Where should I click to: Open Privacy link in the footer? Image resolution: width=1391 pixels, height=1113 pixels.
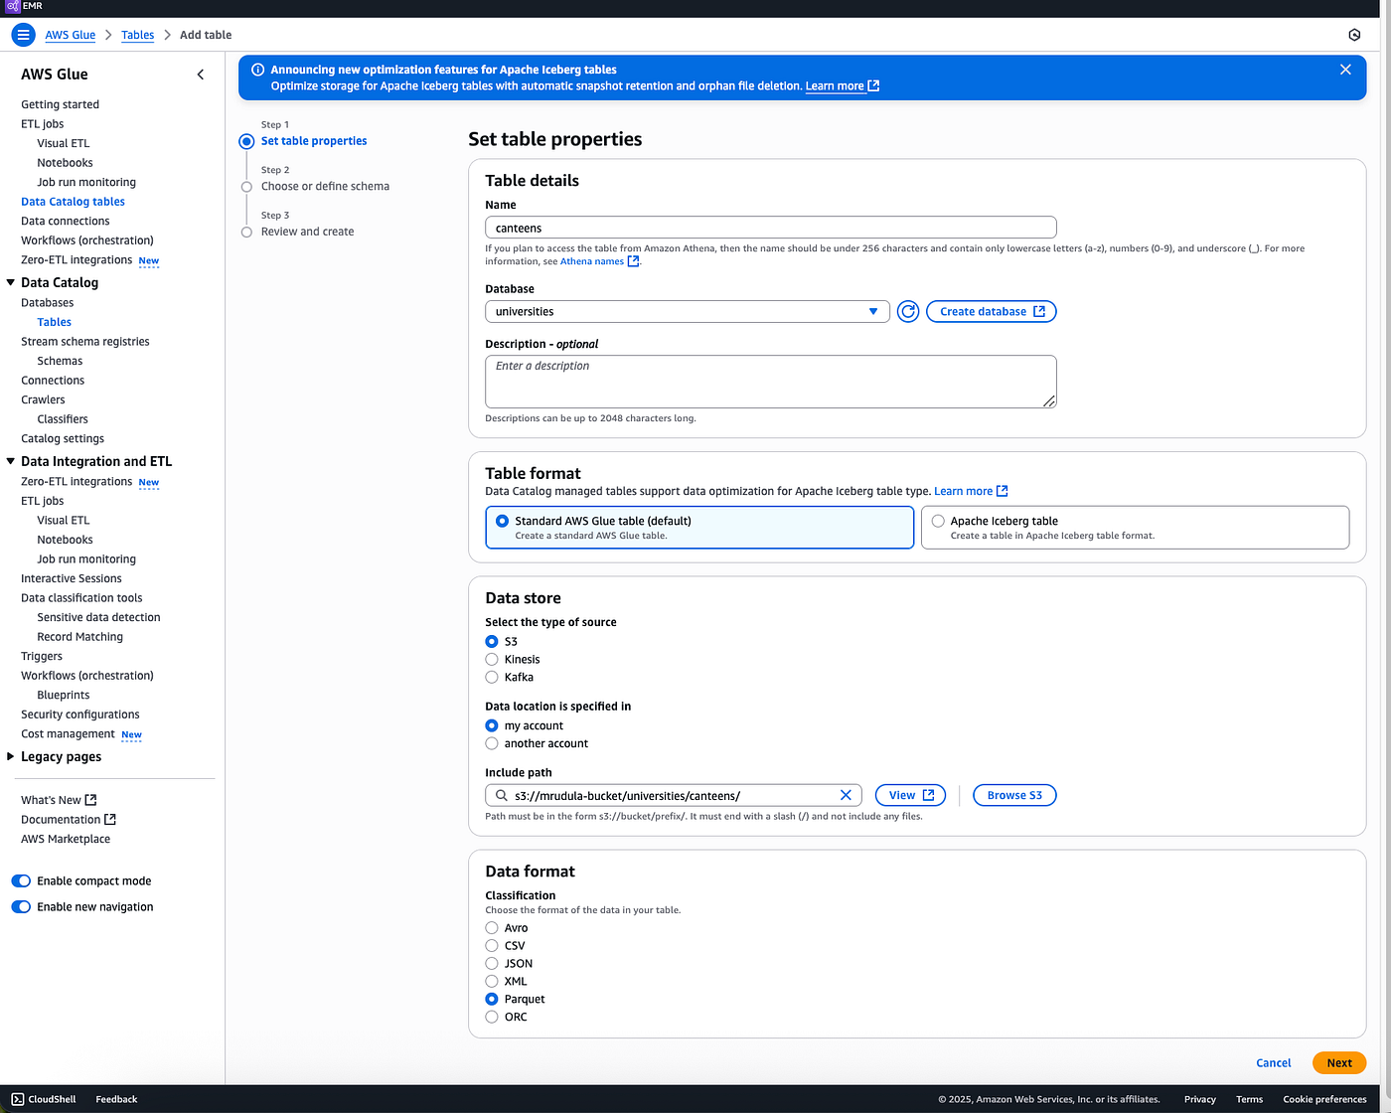[1200, 1099]
